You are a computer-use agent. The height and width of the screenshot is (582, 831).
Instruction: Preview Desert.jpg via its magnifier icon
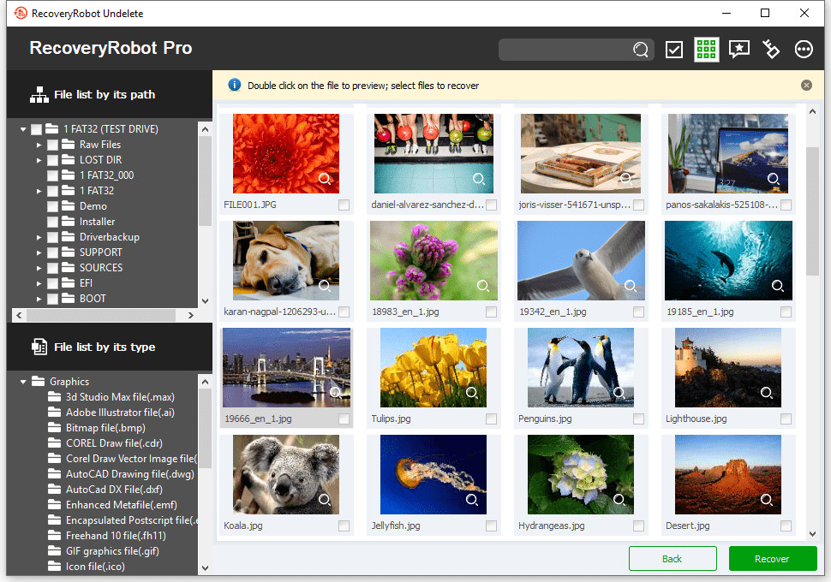[767, 500]
